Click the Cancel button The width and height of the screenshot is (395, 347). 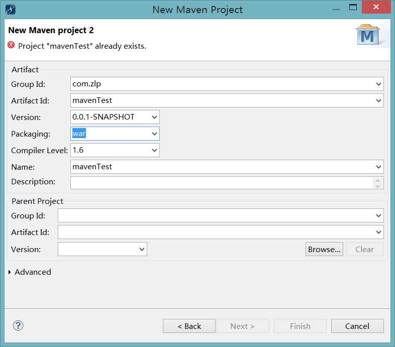pos(357,326)
